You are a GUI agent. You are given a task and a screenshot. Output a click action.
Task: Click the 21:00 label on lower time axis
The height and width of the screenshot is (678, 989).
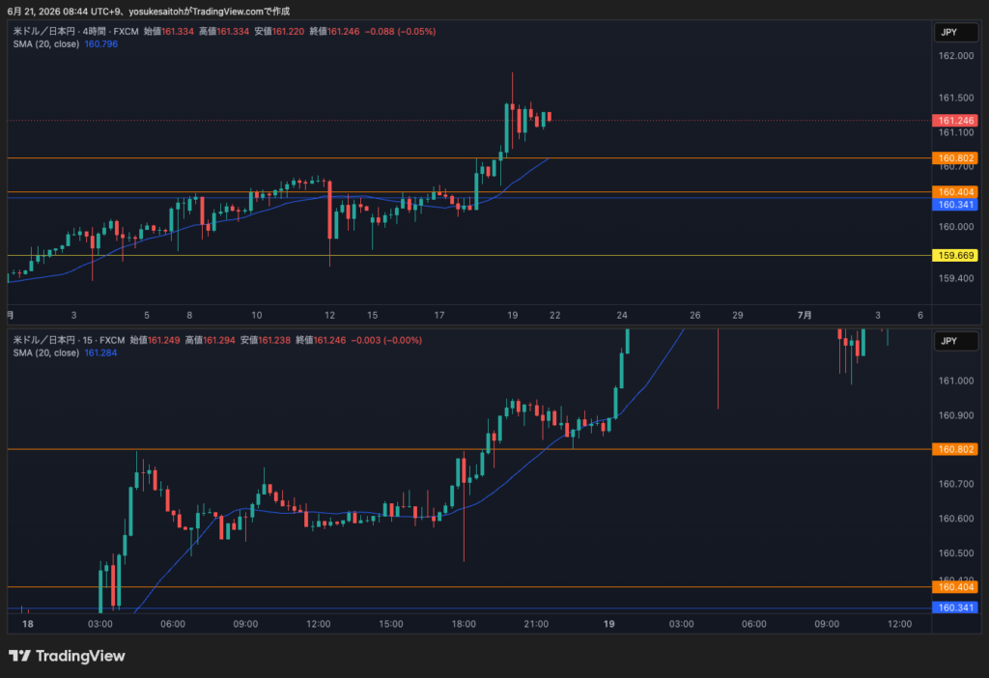pos(536,624)
